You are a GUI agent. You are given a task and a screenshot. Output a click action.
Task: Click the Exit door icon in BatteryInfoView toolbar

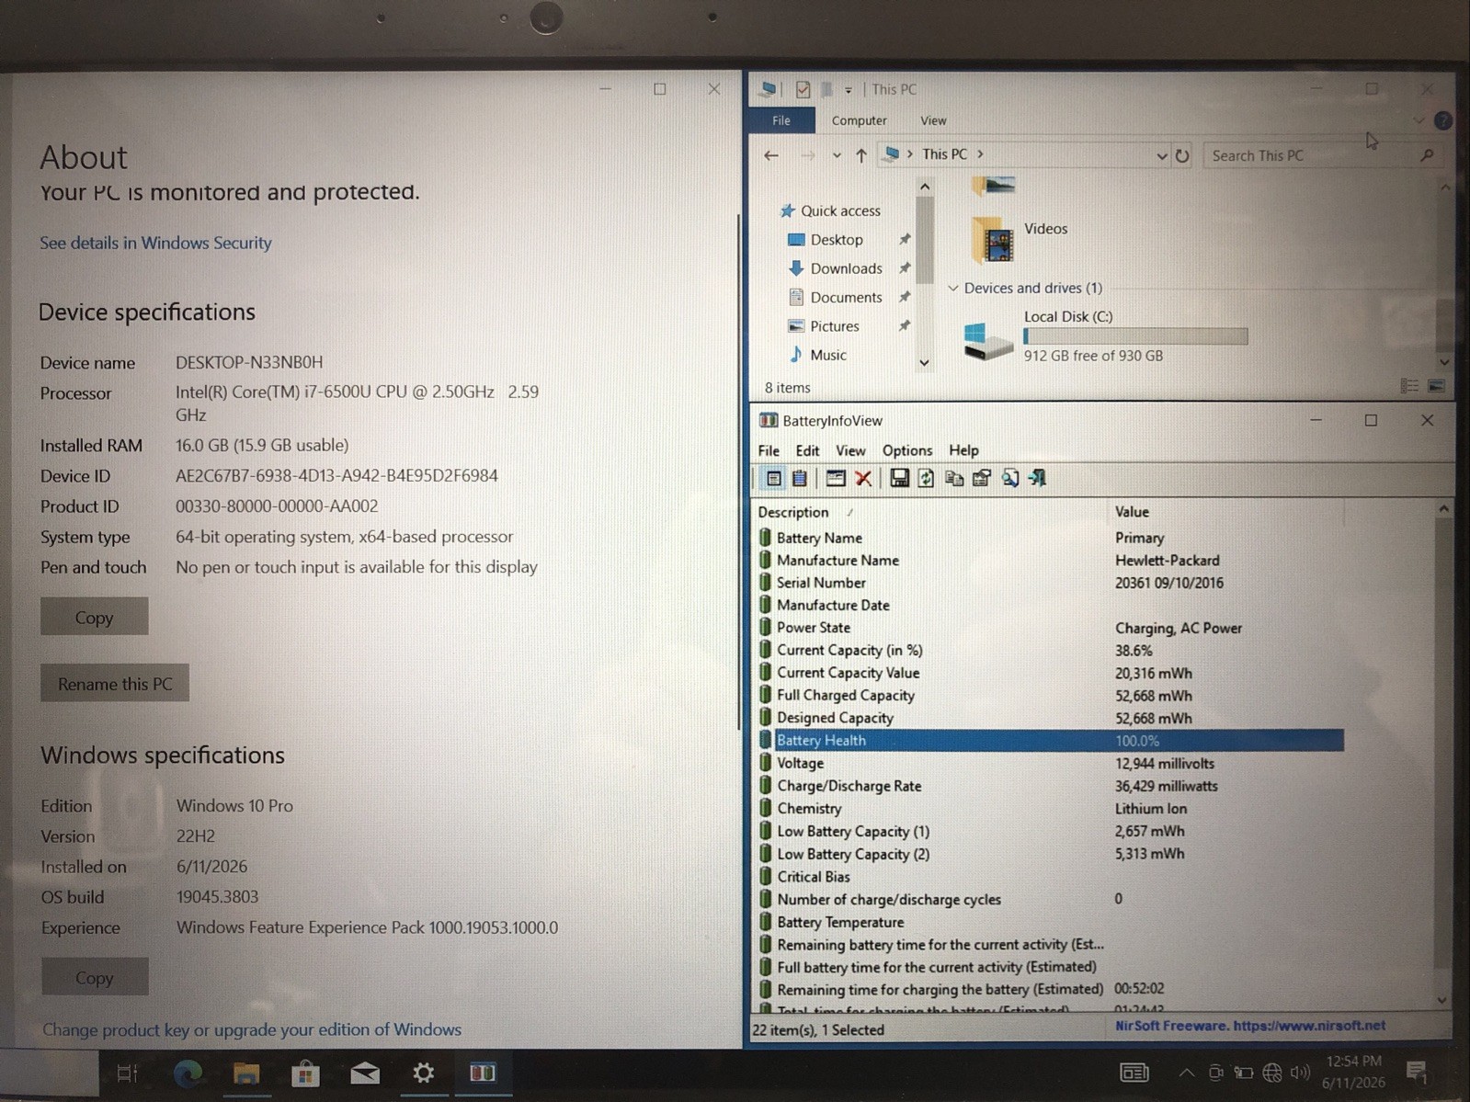pos(1038,478)
